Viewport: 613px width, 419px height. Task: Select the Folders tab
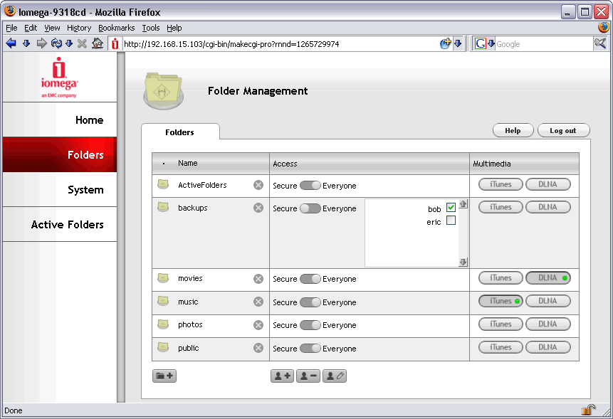click(180, 132)
